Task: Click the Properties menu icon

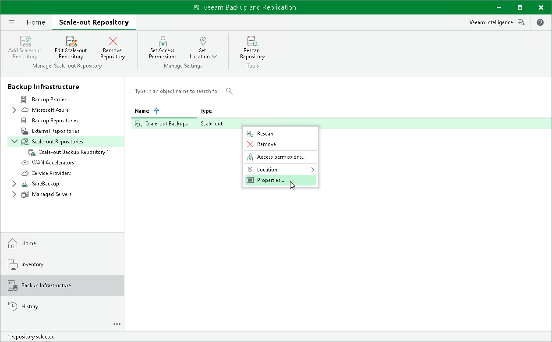Action: coord(250,180)
